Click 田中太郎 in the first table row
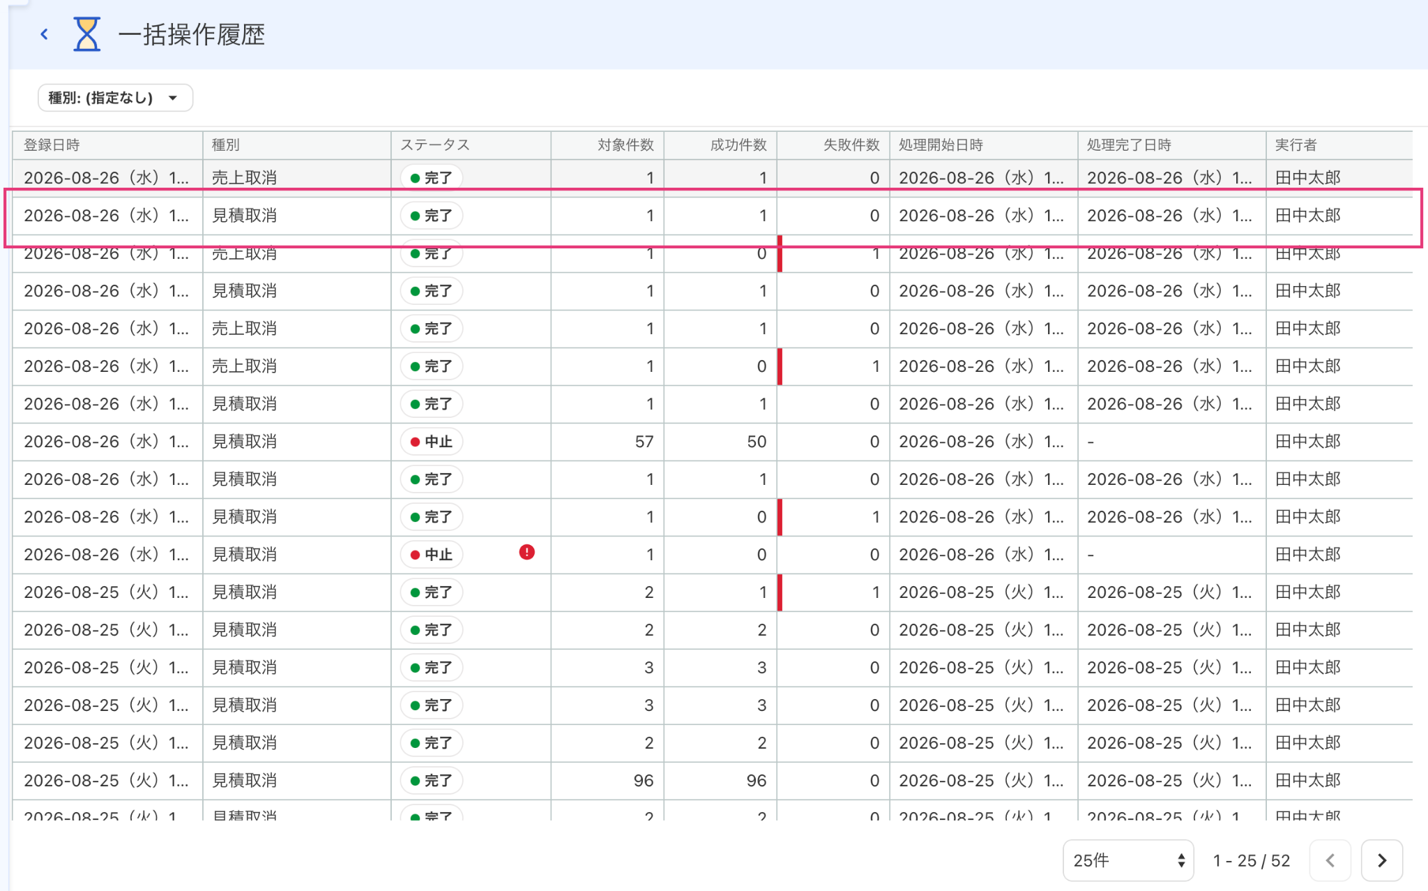1428x891 pixels. coord(1308,178)
